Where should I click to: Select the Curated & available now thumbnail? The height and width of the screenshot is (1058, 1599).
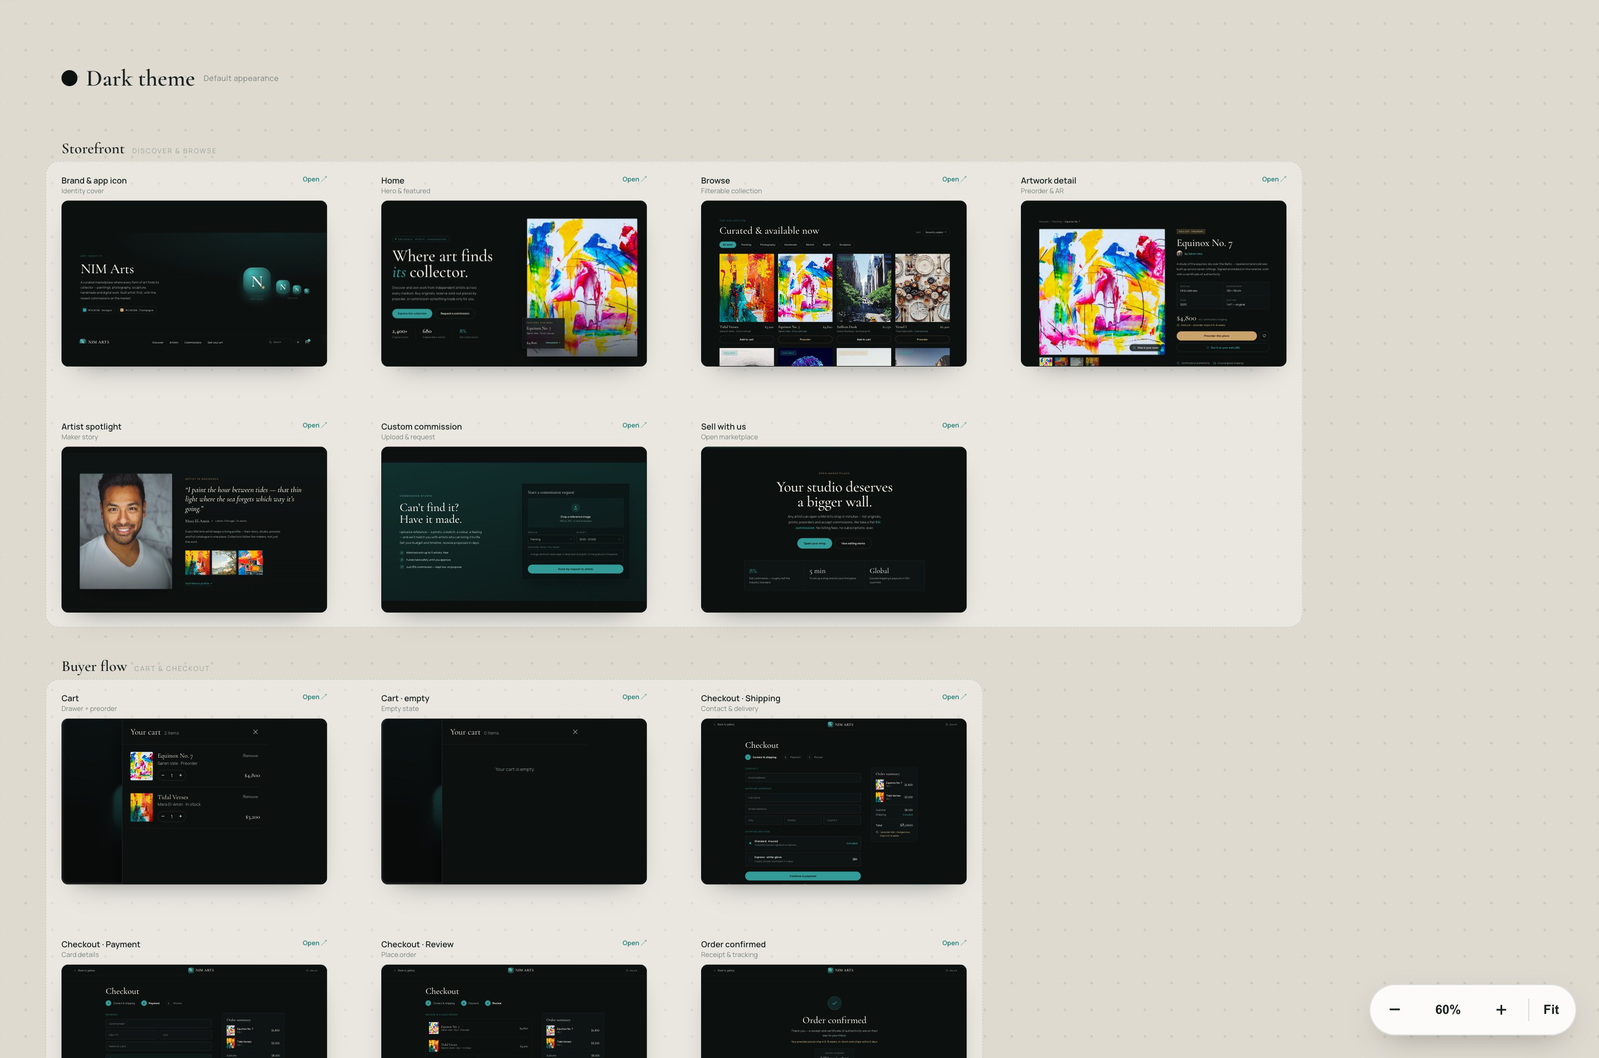834,283
